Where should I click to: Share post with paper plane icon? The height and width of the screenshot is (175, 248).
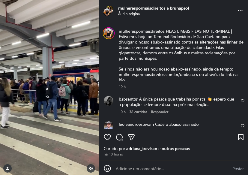131,137
